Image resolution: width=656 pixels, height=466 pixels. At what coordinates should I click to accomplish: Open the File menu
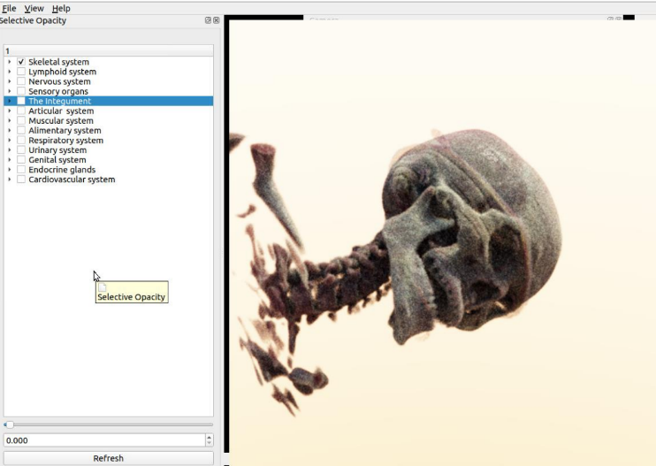pos(9,8)
